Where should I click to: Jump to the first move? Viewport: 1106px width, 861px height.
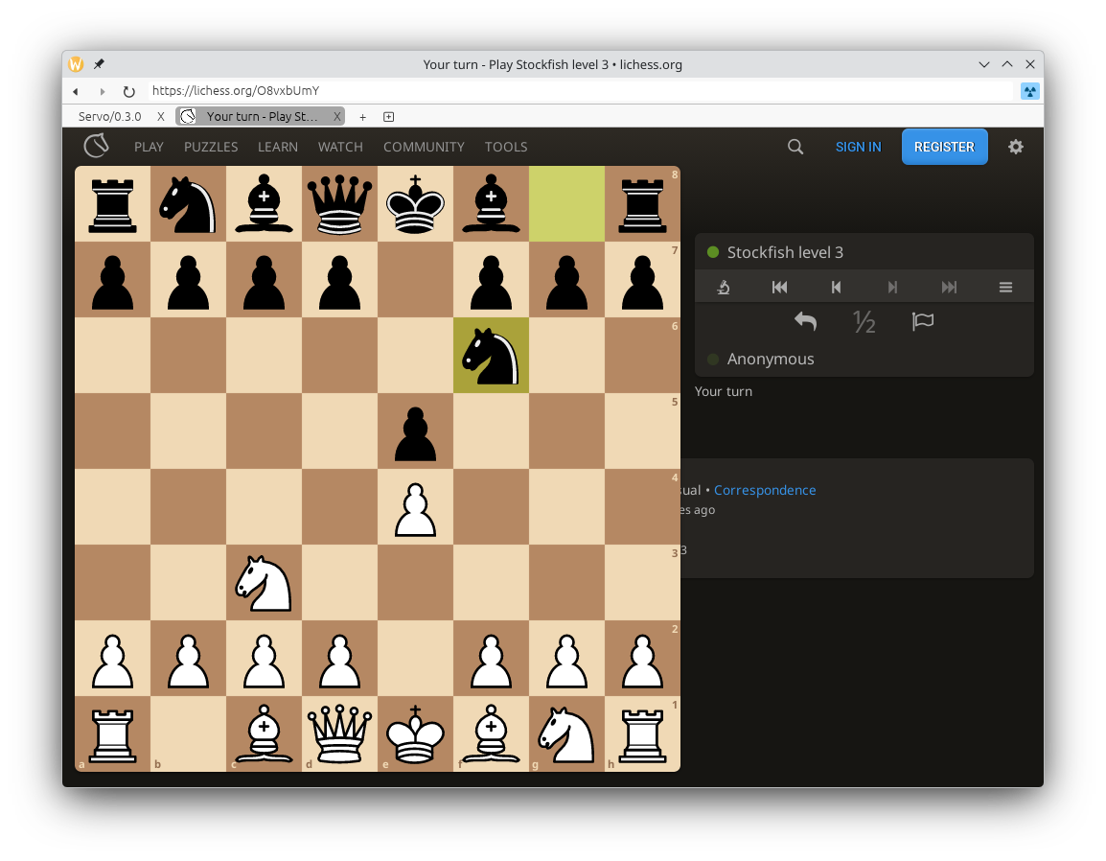pyautogui.click(x=779, y=288)
